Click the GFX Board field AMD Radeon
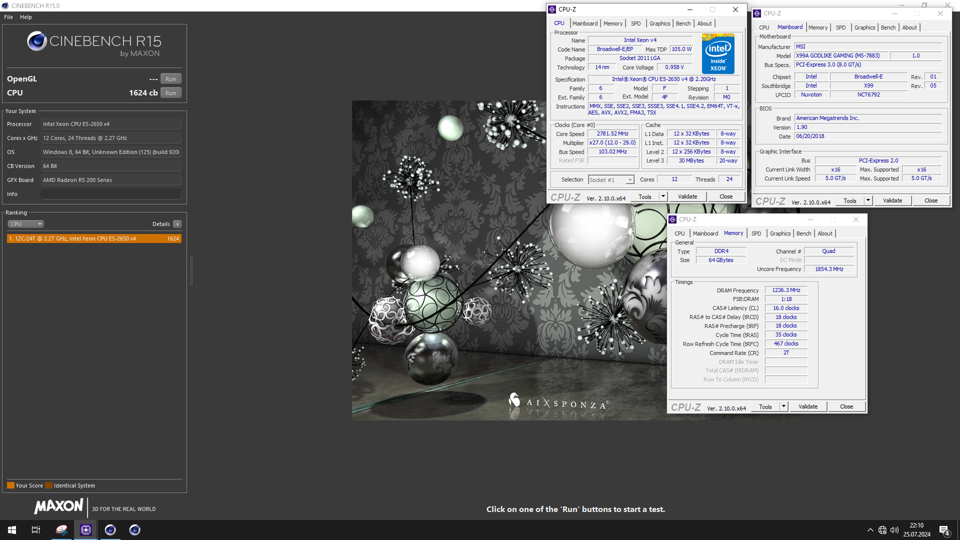 click(111, 180)
